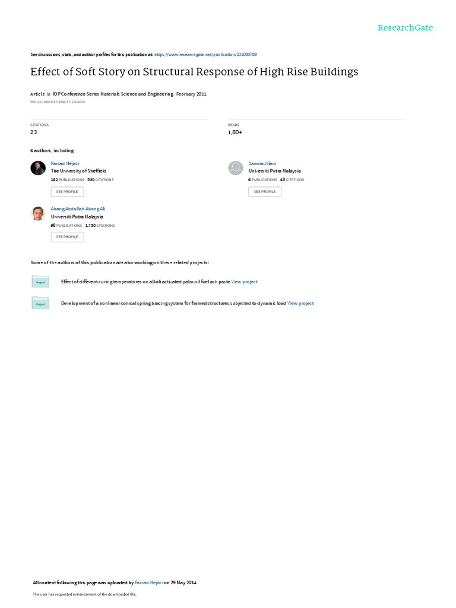Click the ResearchGate logo
Image resolution: width=456 pixels, height=608 pixels.
(405, 28)
